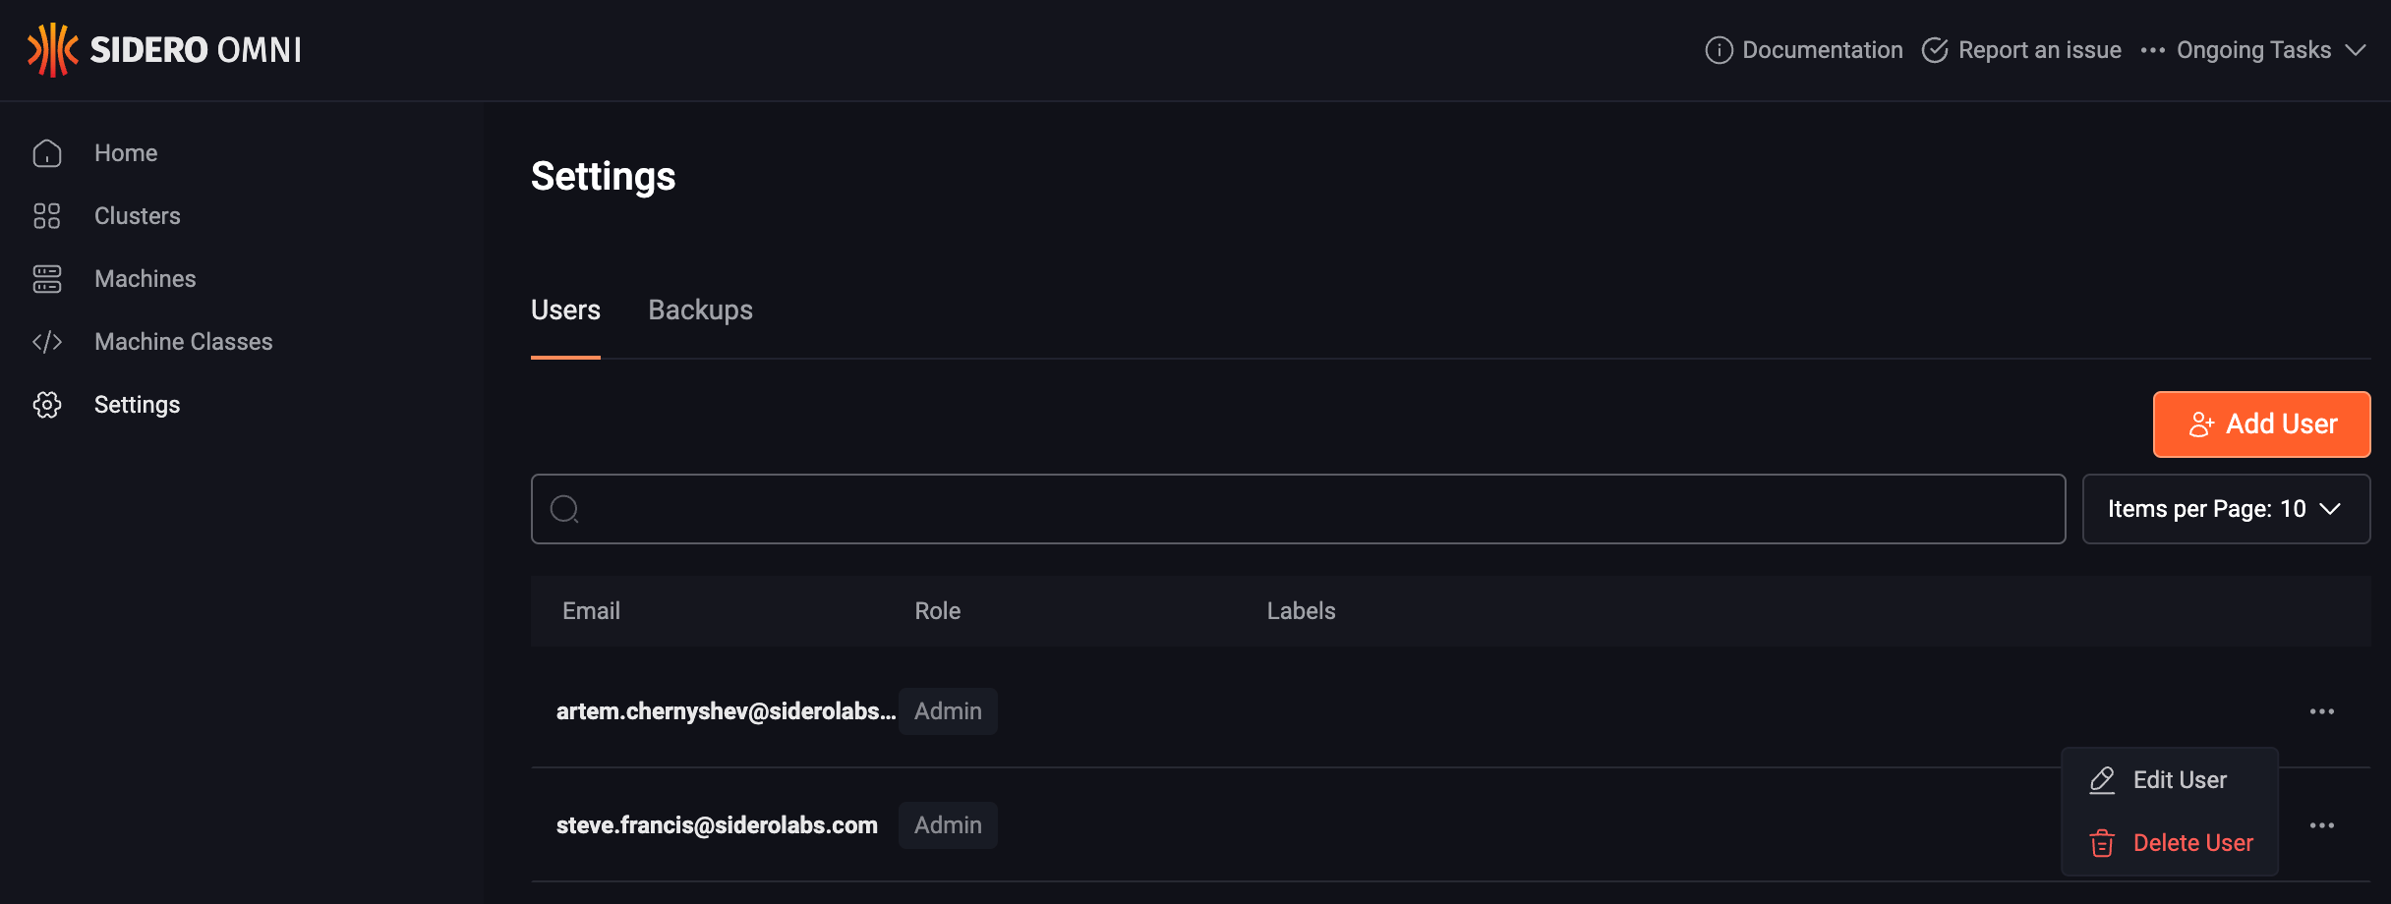Open Home via house icon
The width and height of the screenshot is (2391, 904).
(x=47, y=153)
